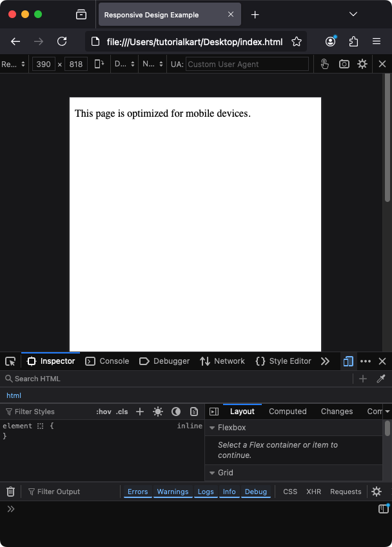Rotate the viewport orientation
Image resolution: width=392 pixels, height=547 pixels.
coord(99,64)
